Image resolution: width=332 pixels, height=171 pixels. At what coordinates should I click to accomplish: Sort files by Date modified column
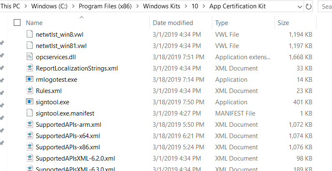click(173, 23)
